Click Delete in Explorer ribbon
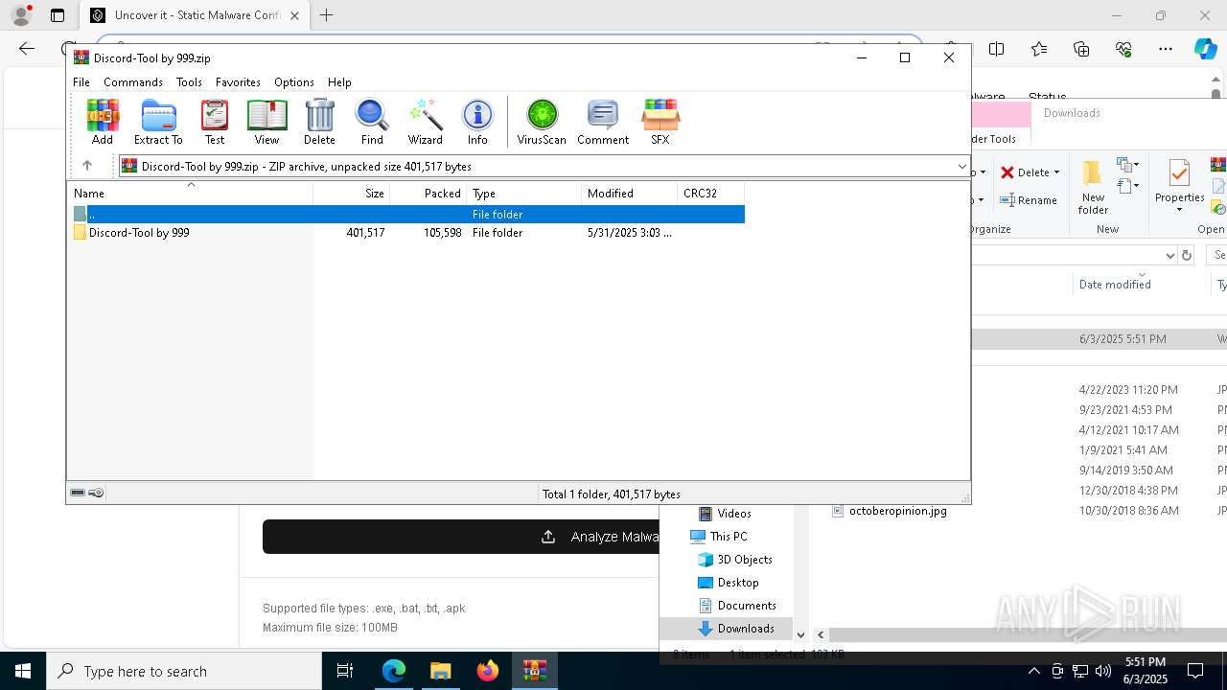 [1025, 172]
